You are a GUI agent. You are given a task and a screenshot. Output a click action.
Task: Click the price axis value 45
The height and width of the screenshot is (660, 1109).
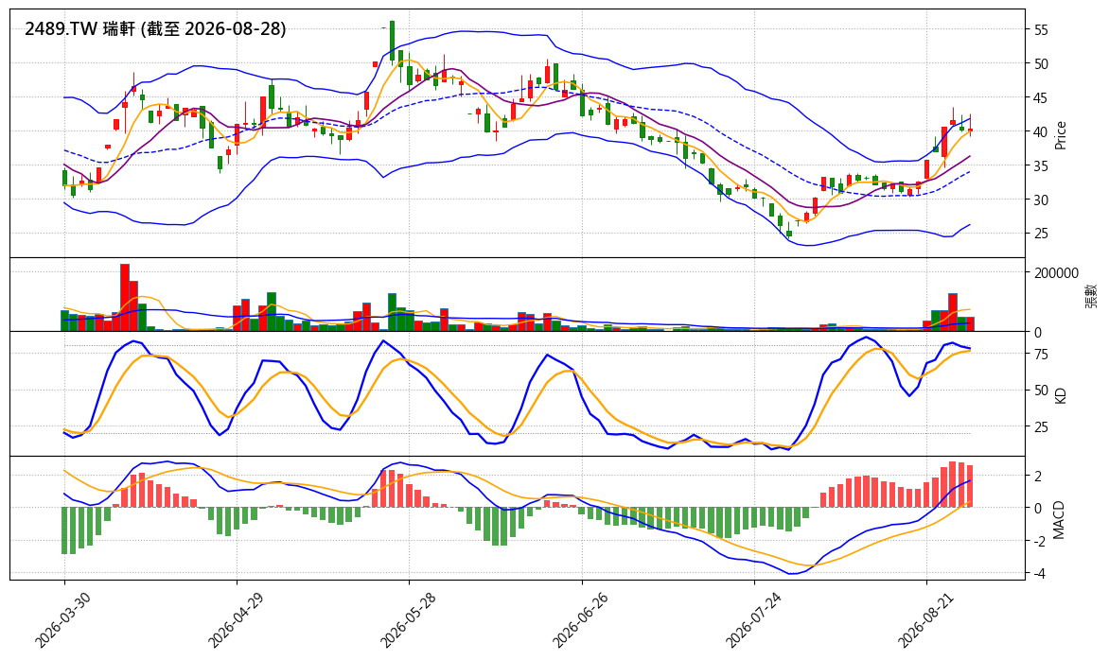tap(1041, 97)
